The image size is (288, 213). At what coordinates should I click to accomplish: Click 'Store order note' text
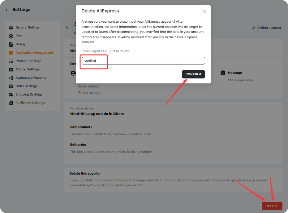pyautogui.click(x=240, y=80)
